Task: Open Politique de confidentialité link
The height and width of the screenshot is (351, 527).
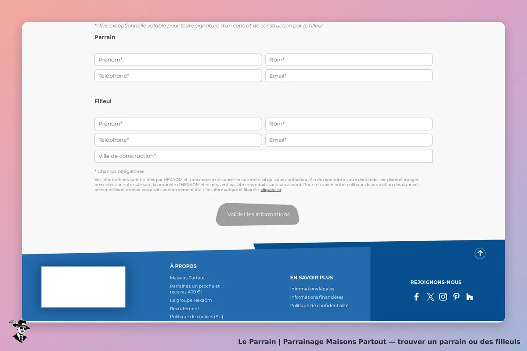Action: pyautogui.click(x=319, y=305)
